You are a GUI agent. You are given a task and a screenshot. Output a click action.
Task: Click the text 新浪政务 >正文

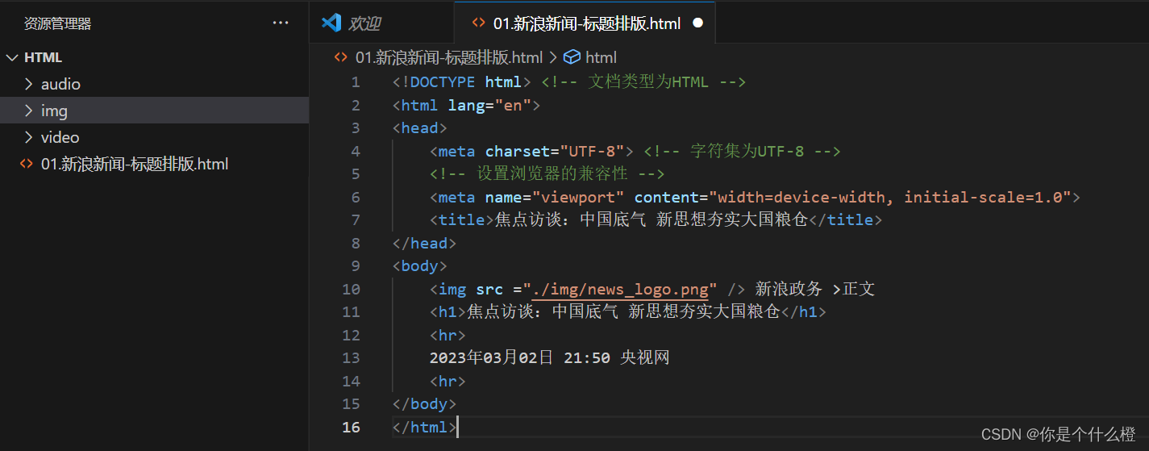pos(815,289)
